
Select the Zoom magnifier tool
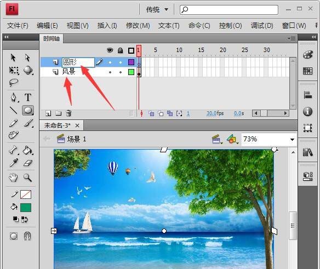(27, 178)
